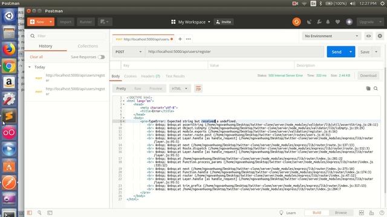
Task: Open tab options three-dots menu
Action: 188,39
